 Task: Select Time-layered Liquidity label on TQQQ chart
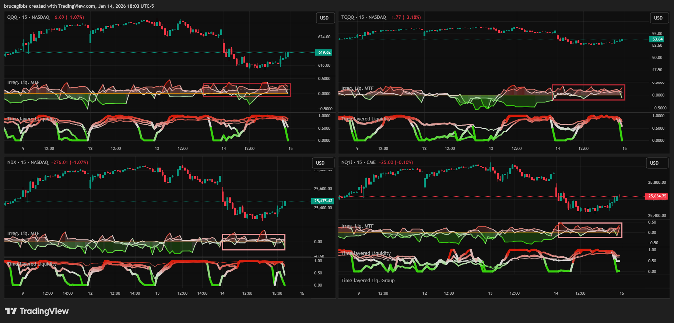tap(366, 119)
